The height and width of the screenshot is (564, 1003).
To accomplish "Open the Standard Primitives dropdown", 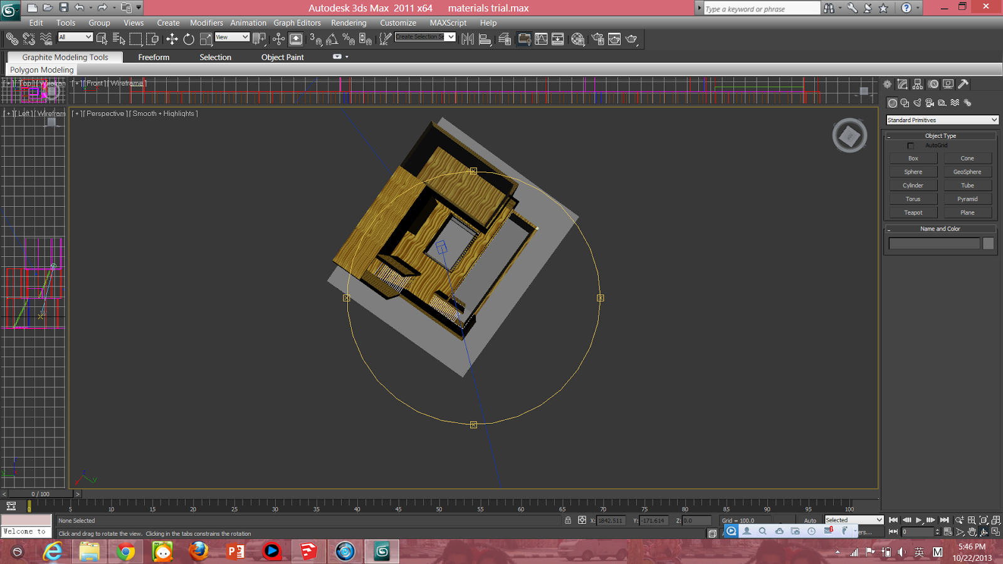I will (942, 120).
